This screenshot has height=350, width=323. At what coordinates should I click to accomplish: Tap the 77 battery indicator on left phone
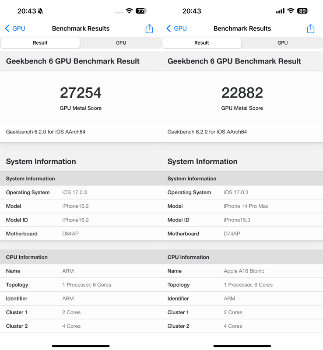point(141,11)
